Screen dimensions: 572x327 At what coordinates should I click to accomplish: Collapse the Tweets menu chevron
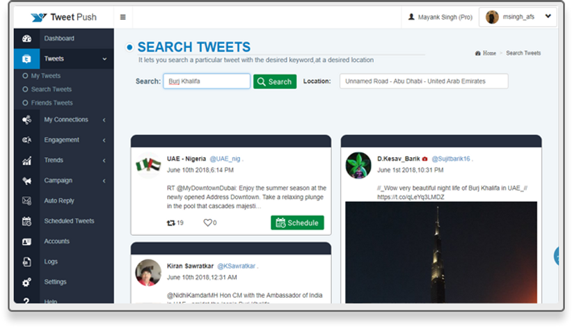pos(104,59)
